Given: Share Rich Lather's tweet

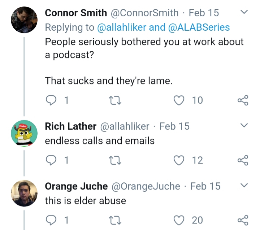Looking at the screenshot, I should point(243,160).
